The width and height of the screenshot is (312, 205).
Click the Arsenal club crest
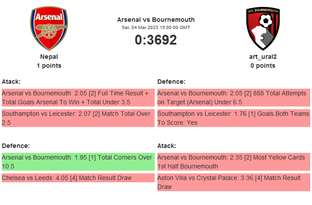(x=49, y=29)
